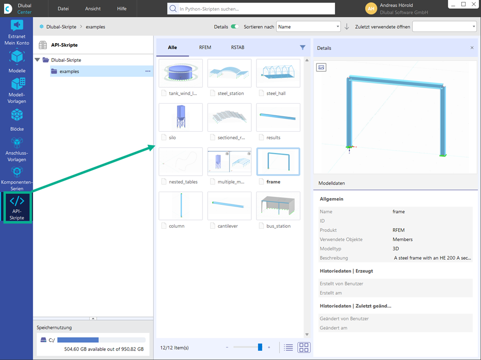Click the Verwendete Objekte value Members
The image size is (481, 360).
[x=403, y=240]
